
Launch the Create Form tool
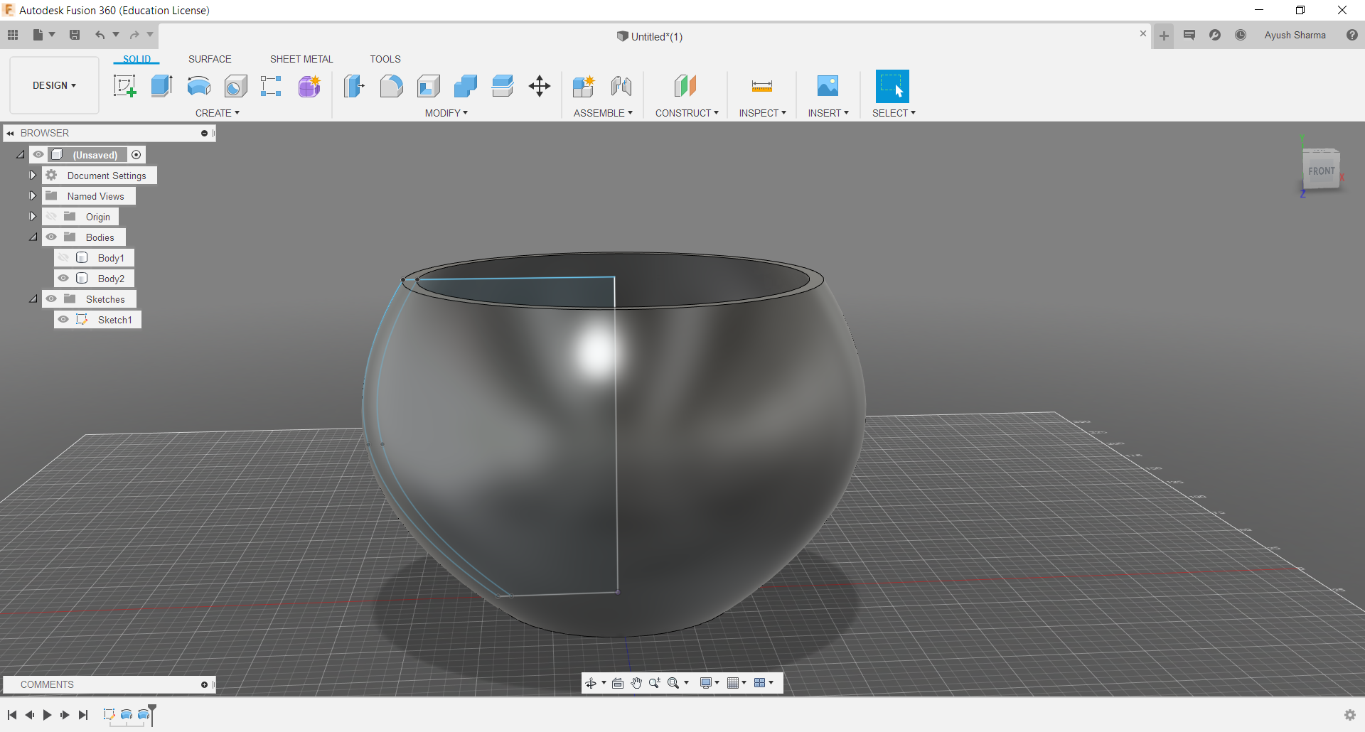(x=309, y=86)
